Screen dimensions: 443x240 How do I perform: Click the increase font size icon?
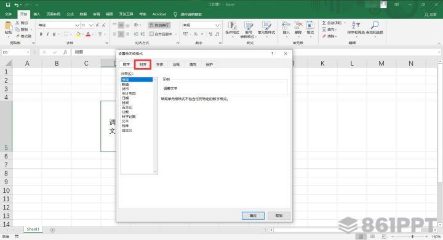click(x=97, y=25)
